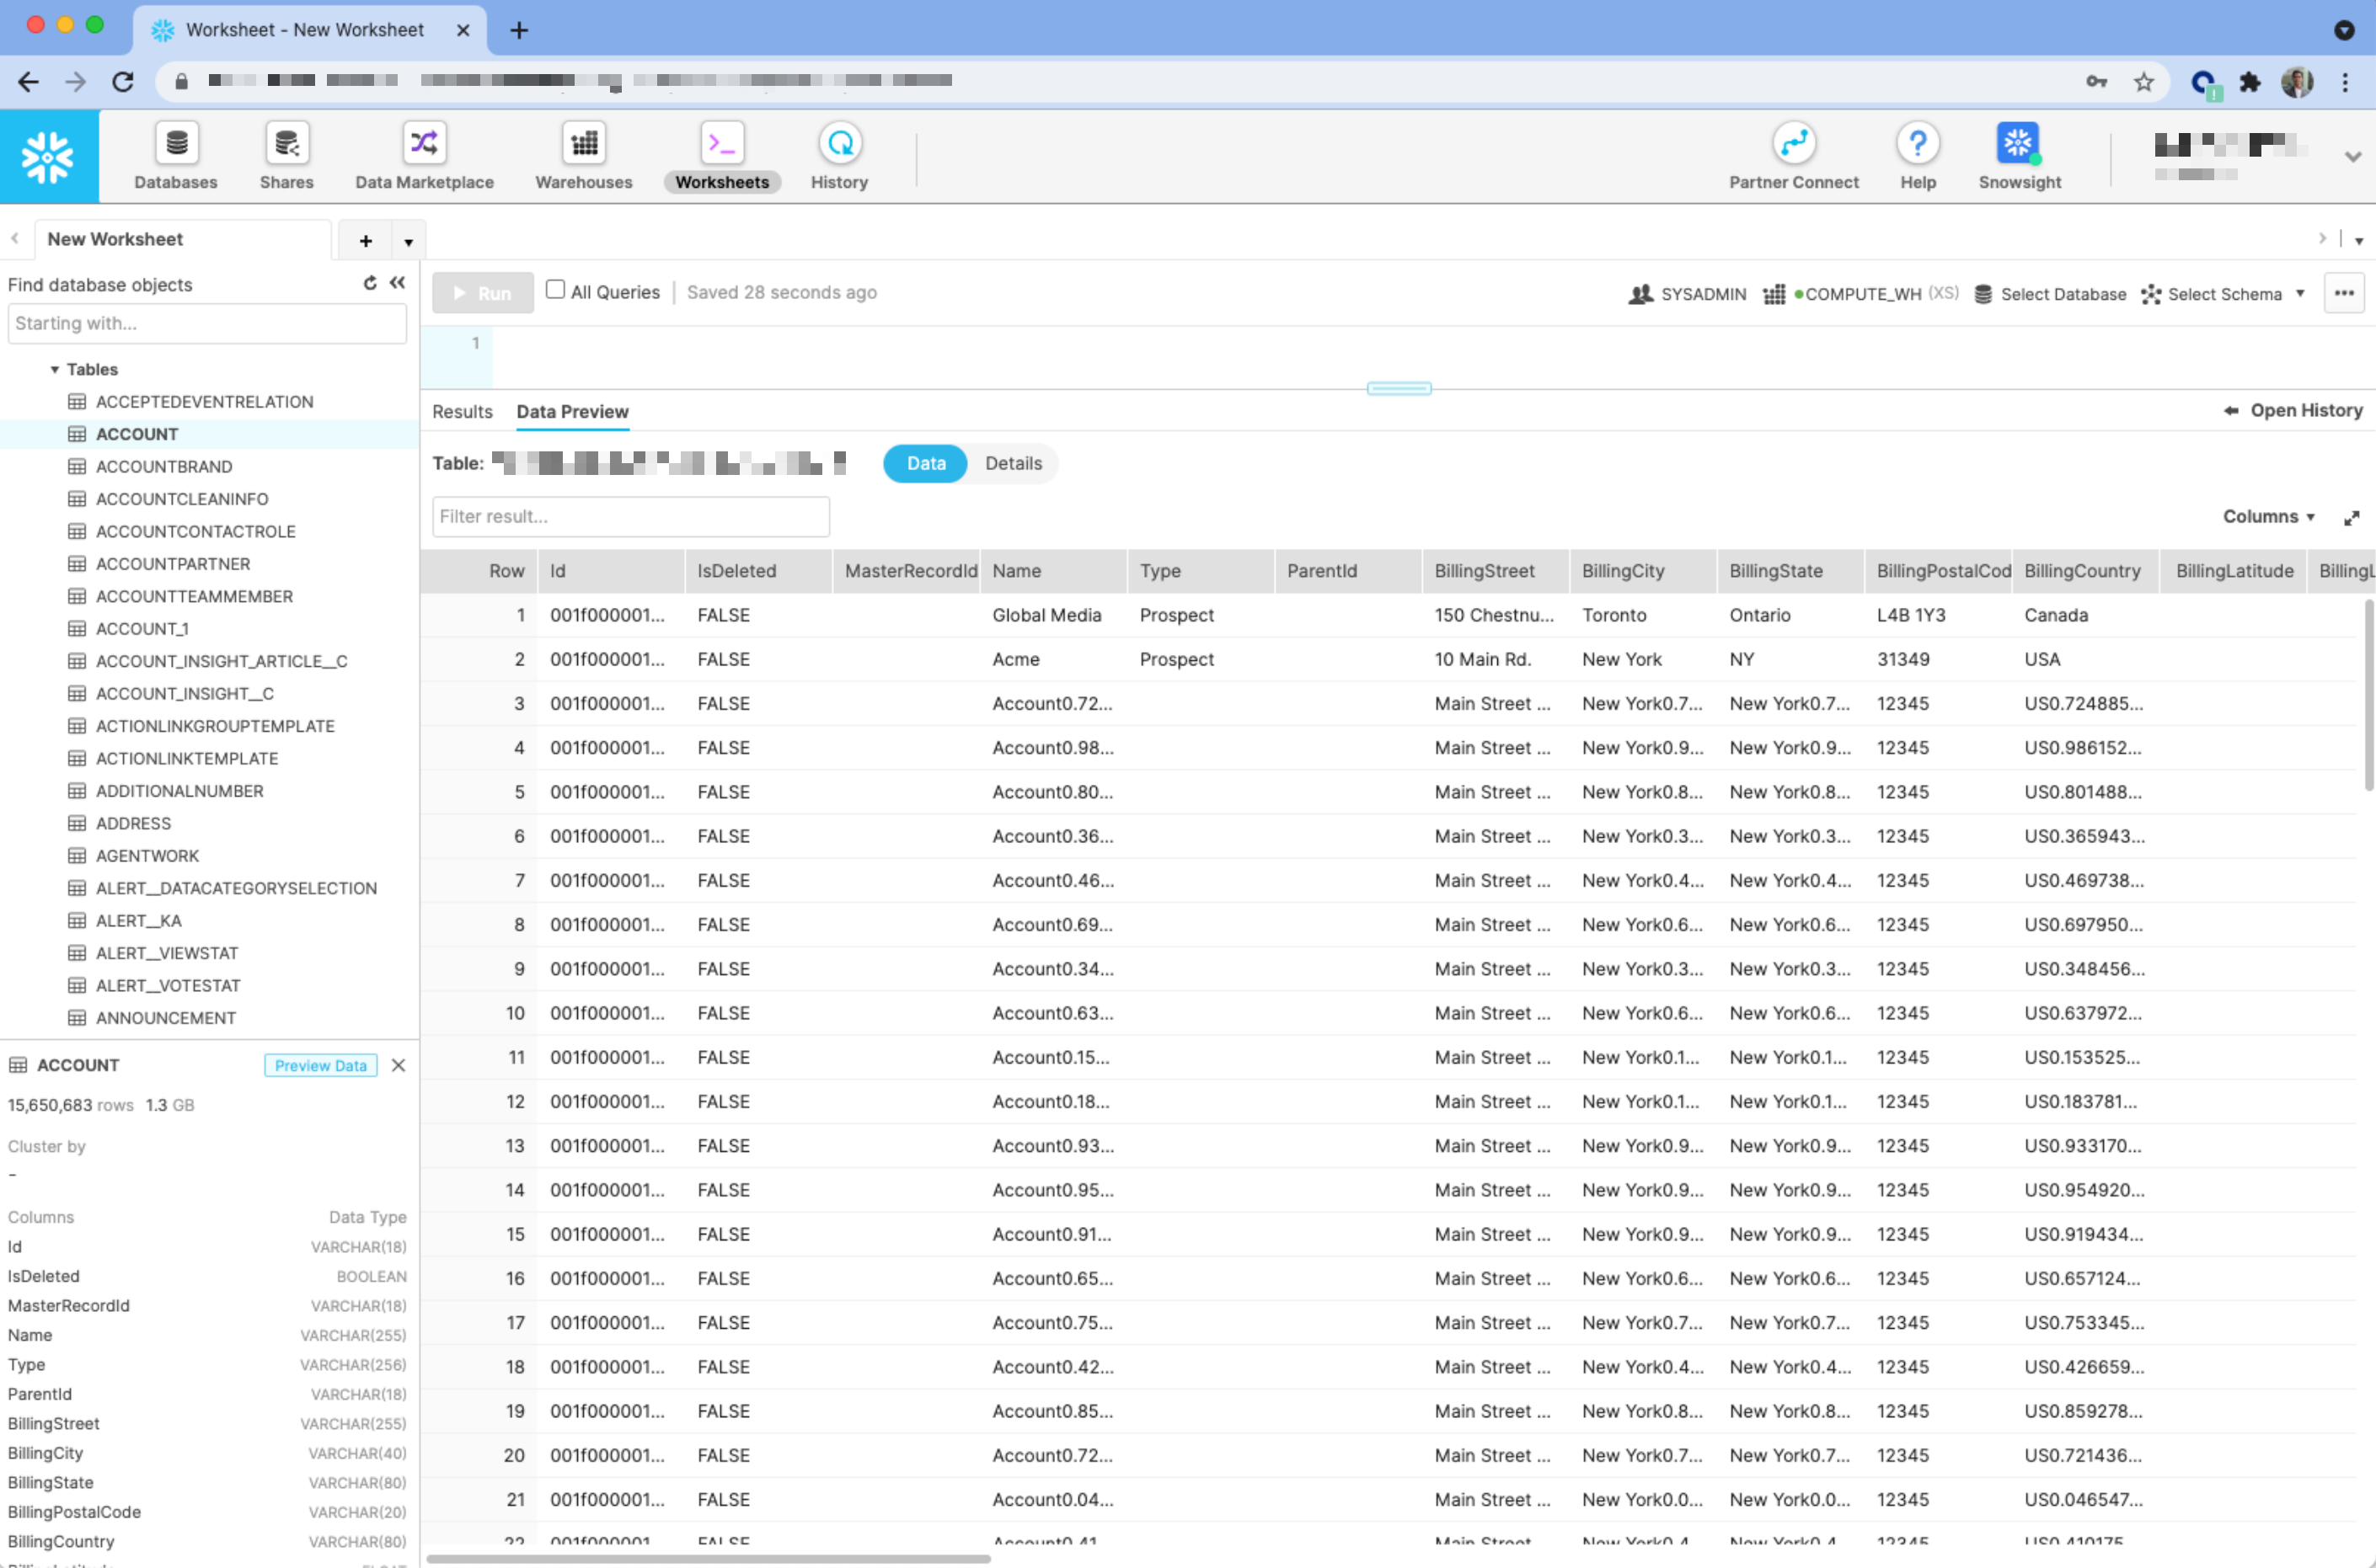This screenshot has width=2376, height=1568.
Task: Go to Warehouses icon
Action: 583,145
